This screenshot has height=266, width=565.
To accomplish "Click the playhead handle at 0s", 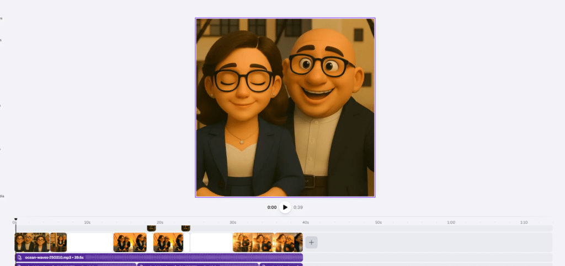I will pos(15,220).
